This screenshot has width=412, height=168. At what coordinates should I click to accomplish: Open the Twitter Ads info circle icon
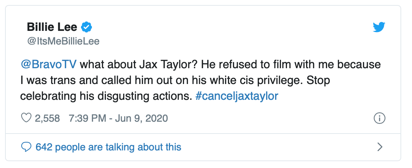pyautogui.click(x=380, y=118)
